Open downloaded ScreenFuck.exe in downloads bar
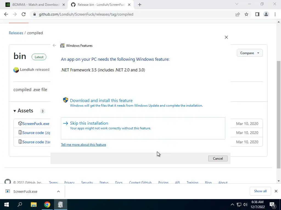 [25, 191]
